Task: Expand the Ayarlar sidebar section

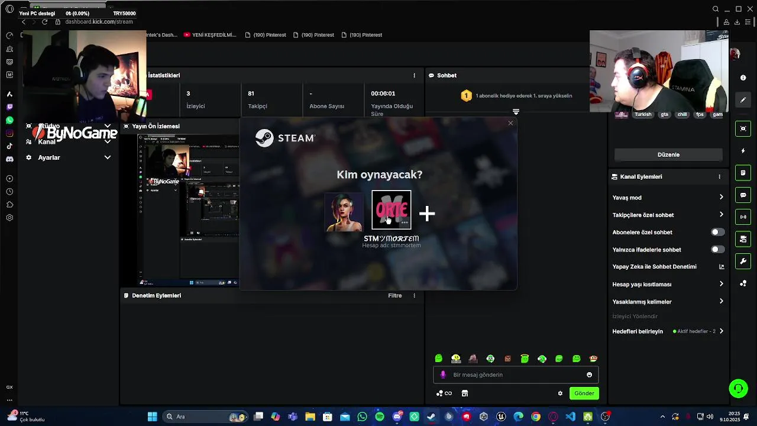Action: coord(107,157)
